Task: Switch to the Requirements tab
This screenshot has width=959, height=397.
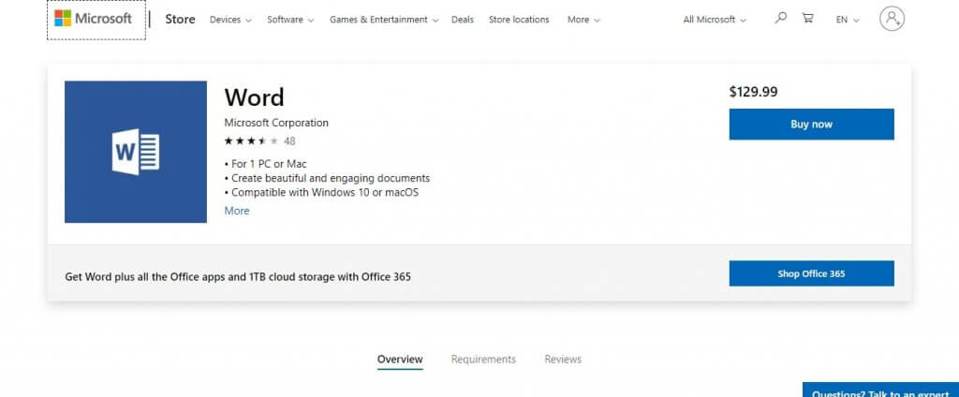Action: (x=483, y=359)
